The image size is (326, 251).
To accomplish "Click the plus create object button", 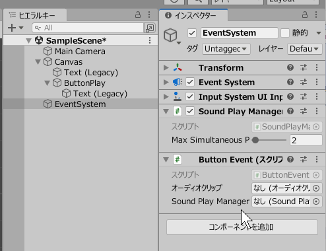I will coord(12,28).
